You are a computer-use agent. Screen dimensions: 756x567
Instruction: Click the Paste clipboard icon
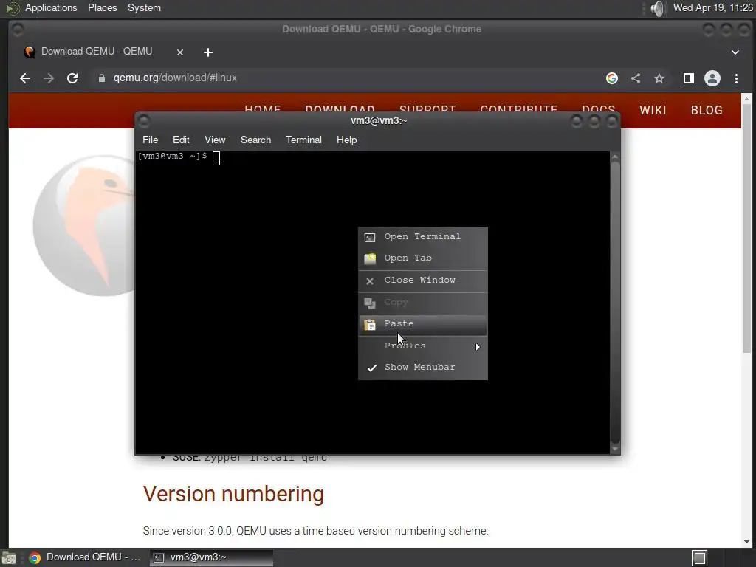click(x=370, y=325)
